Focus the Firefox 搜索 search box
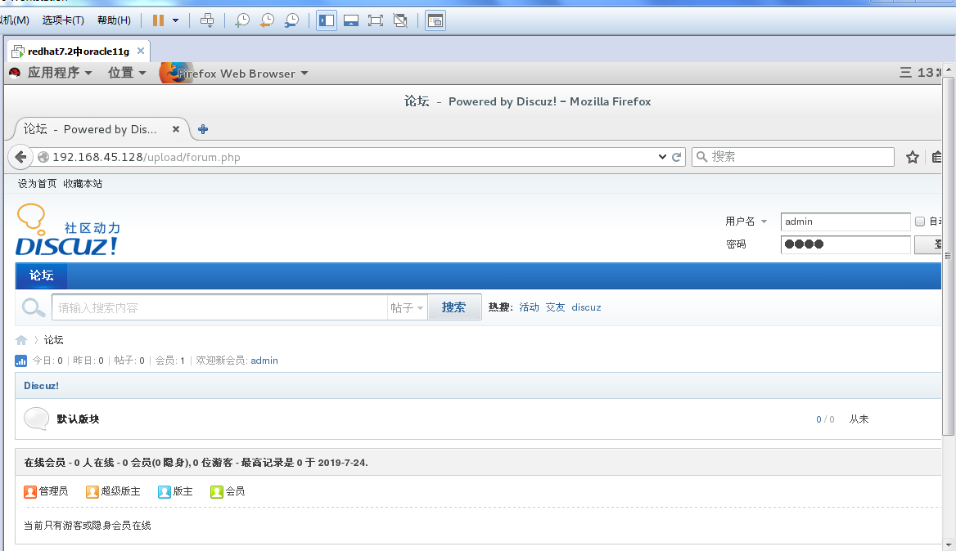Image resolution: width=956 pixels, height=551 pixels. [x=792, y=157]
